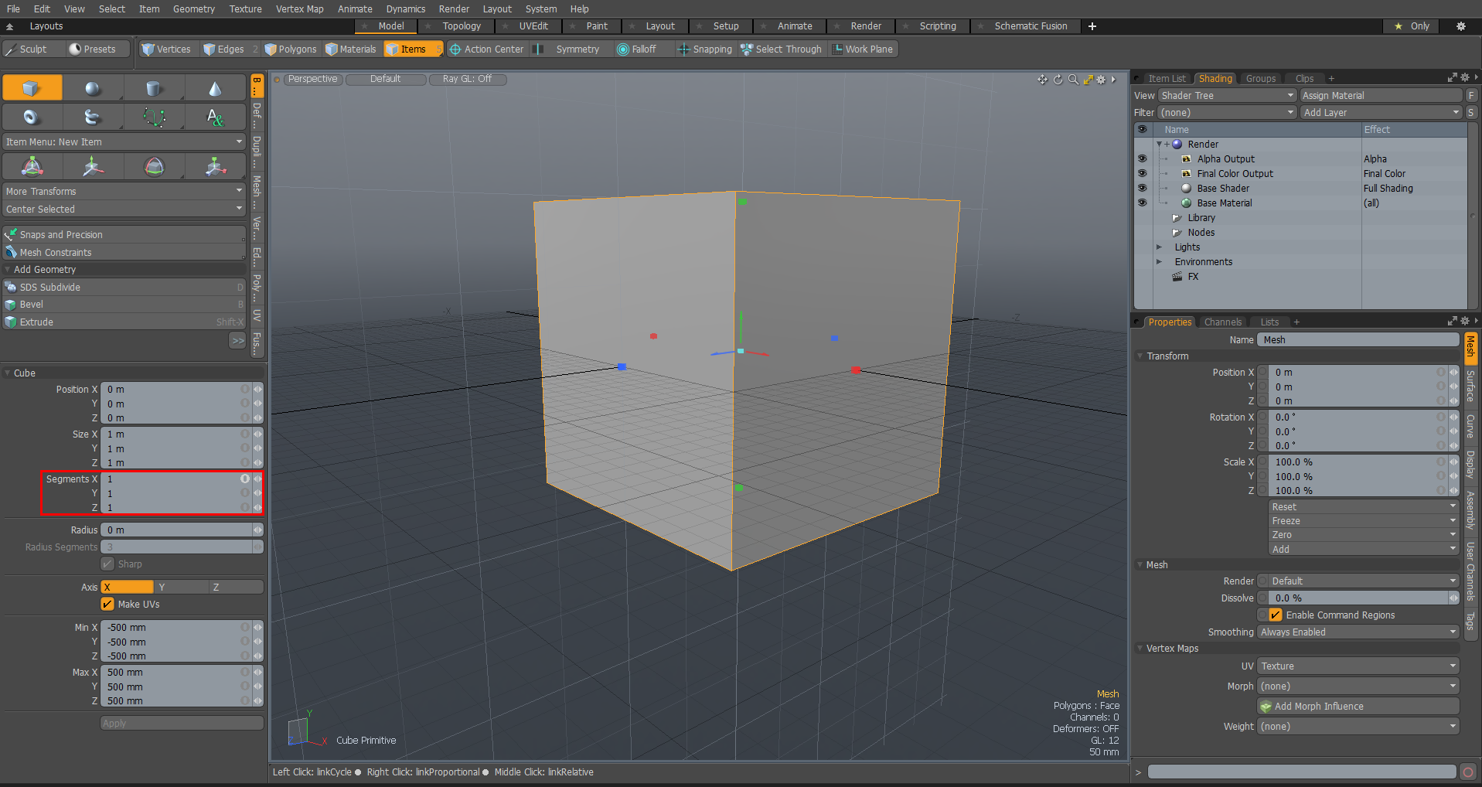Open the More Transforms dropdown
The image size is (1482, 787).
(124, 191)
